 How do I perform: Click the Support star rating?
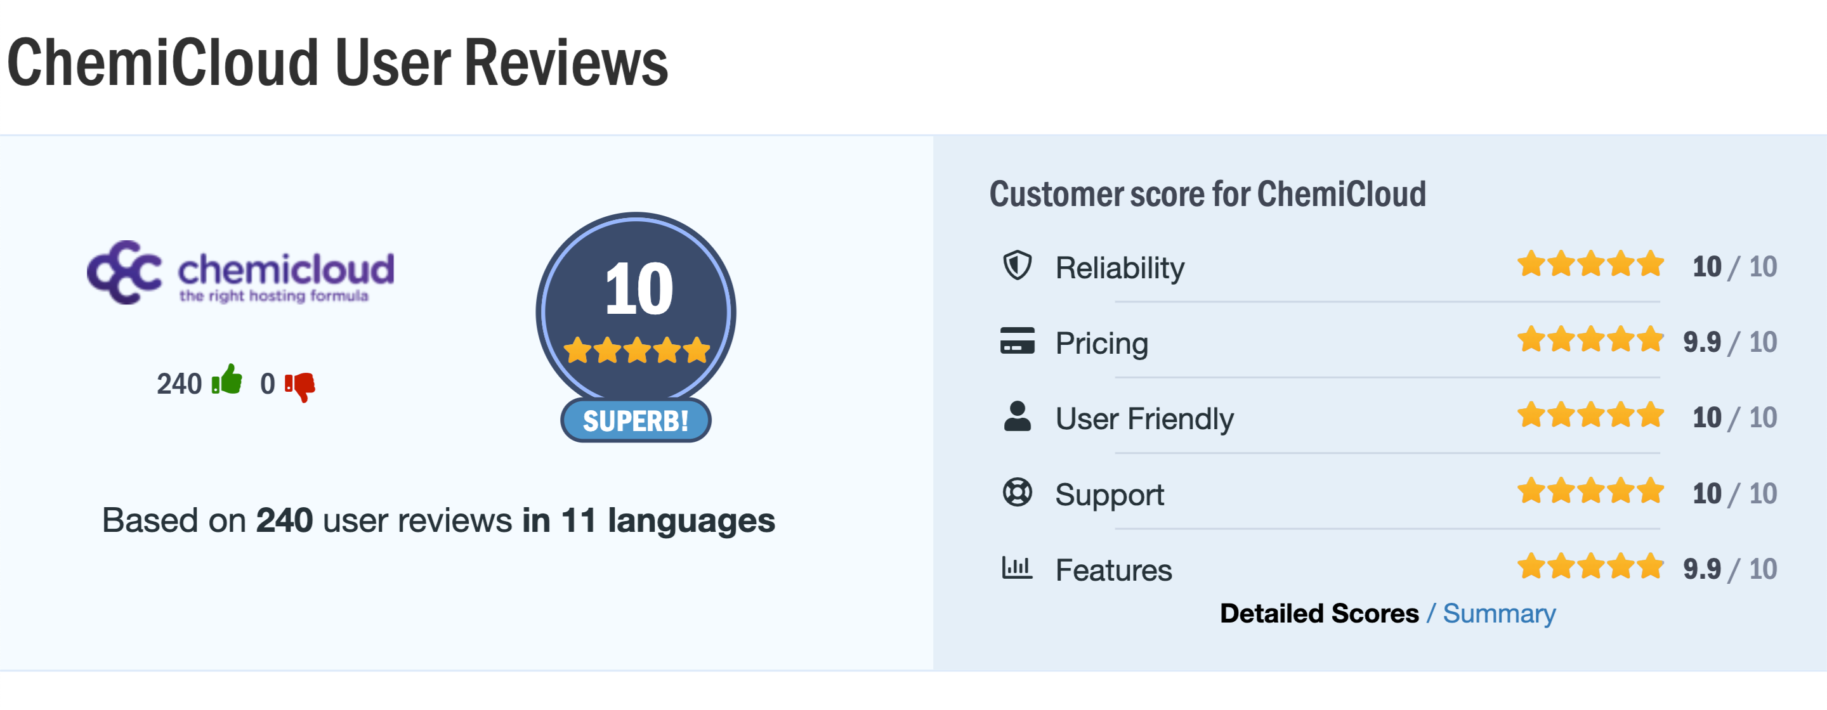(1590, 491)
